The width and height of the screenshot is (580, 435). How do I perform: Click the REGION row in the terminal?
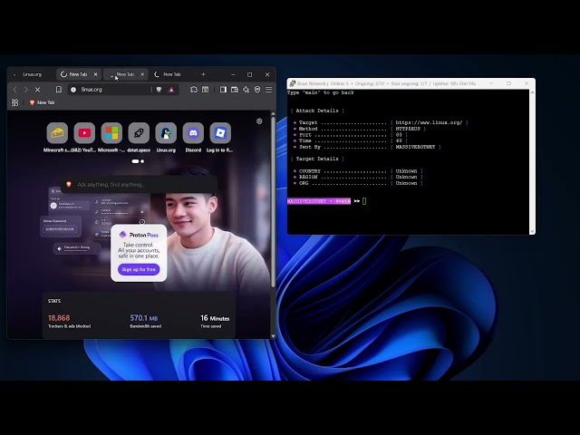(358, 177)
